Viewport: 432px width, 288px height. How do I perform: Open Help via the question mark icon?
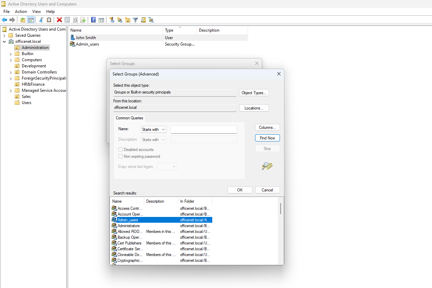[x=93, y=20]
